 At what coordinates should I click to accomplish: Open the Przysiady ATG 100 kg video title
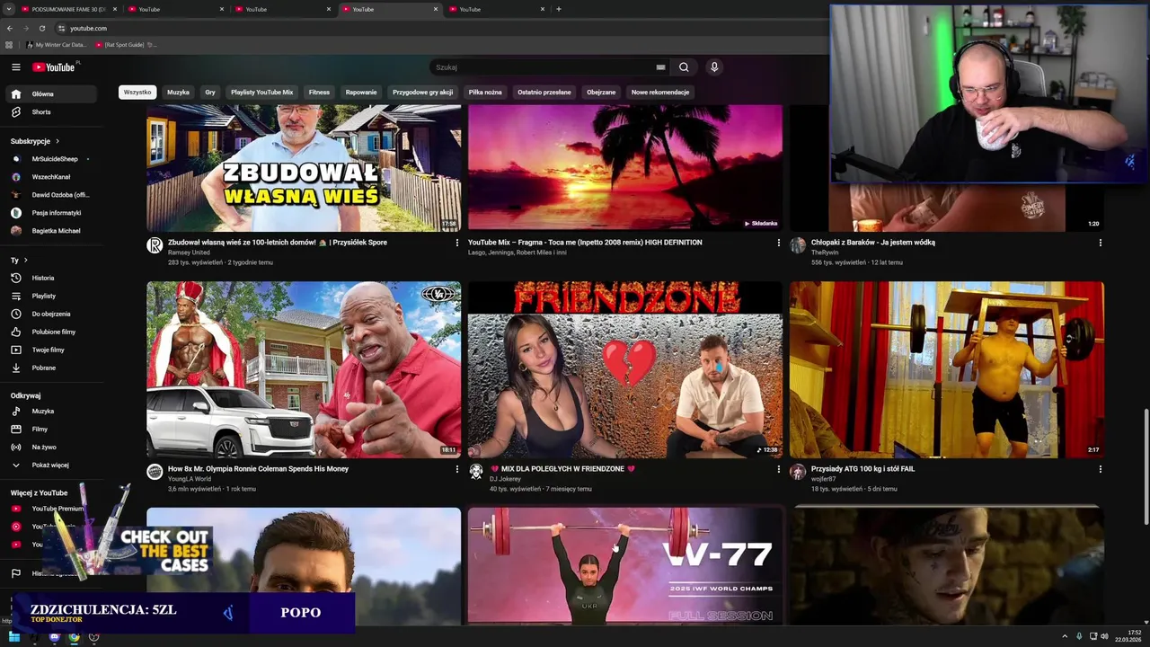(862, 469)
